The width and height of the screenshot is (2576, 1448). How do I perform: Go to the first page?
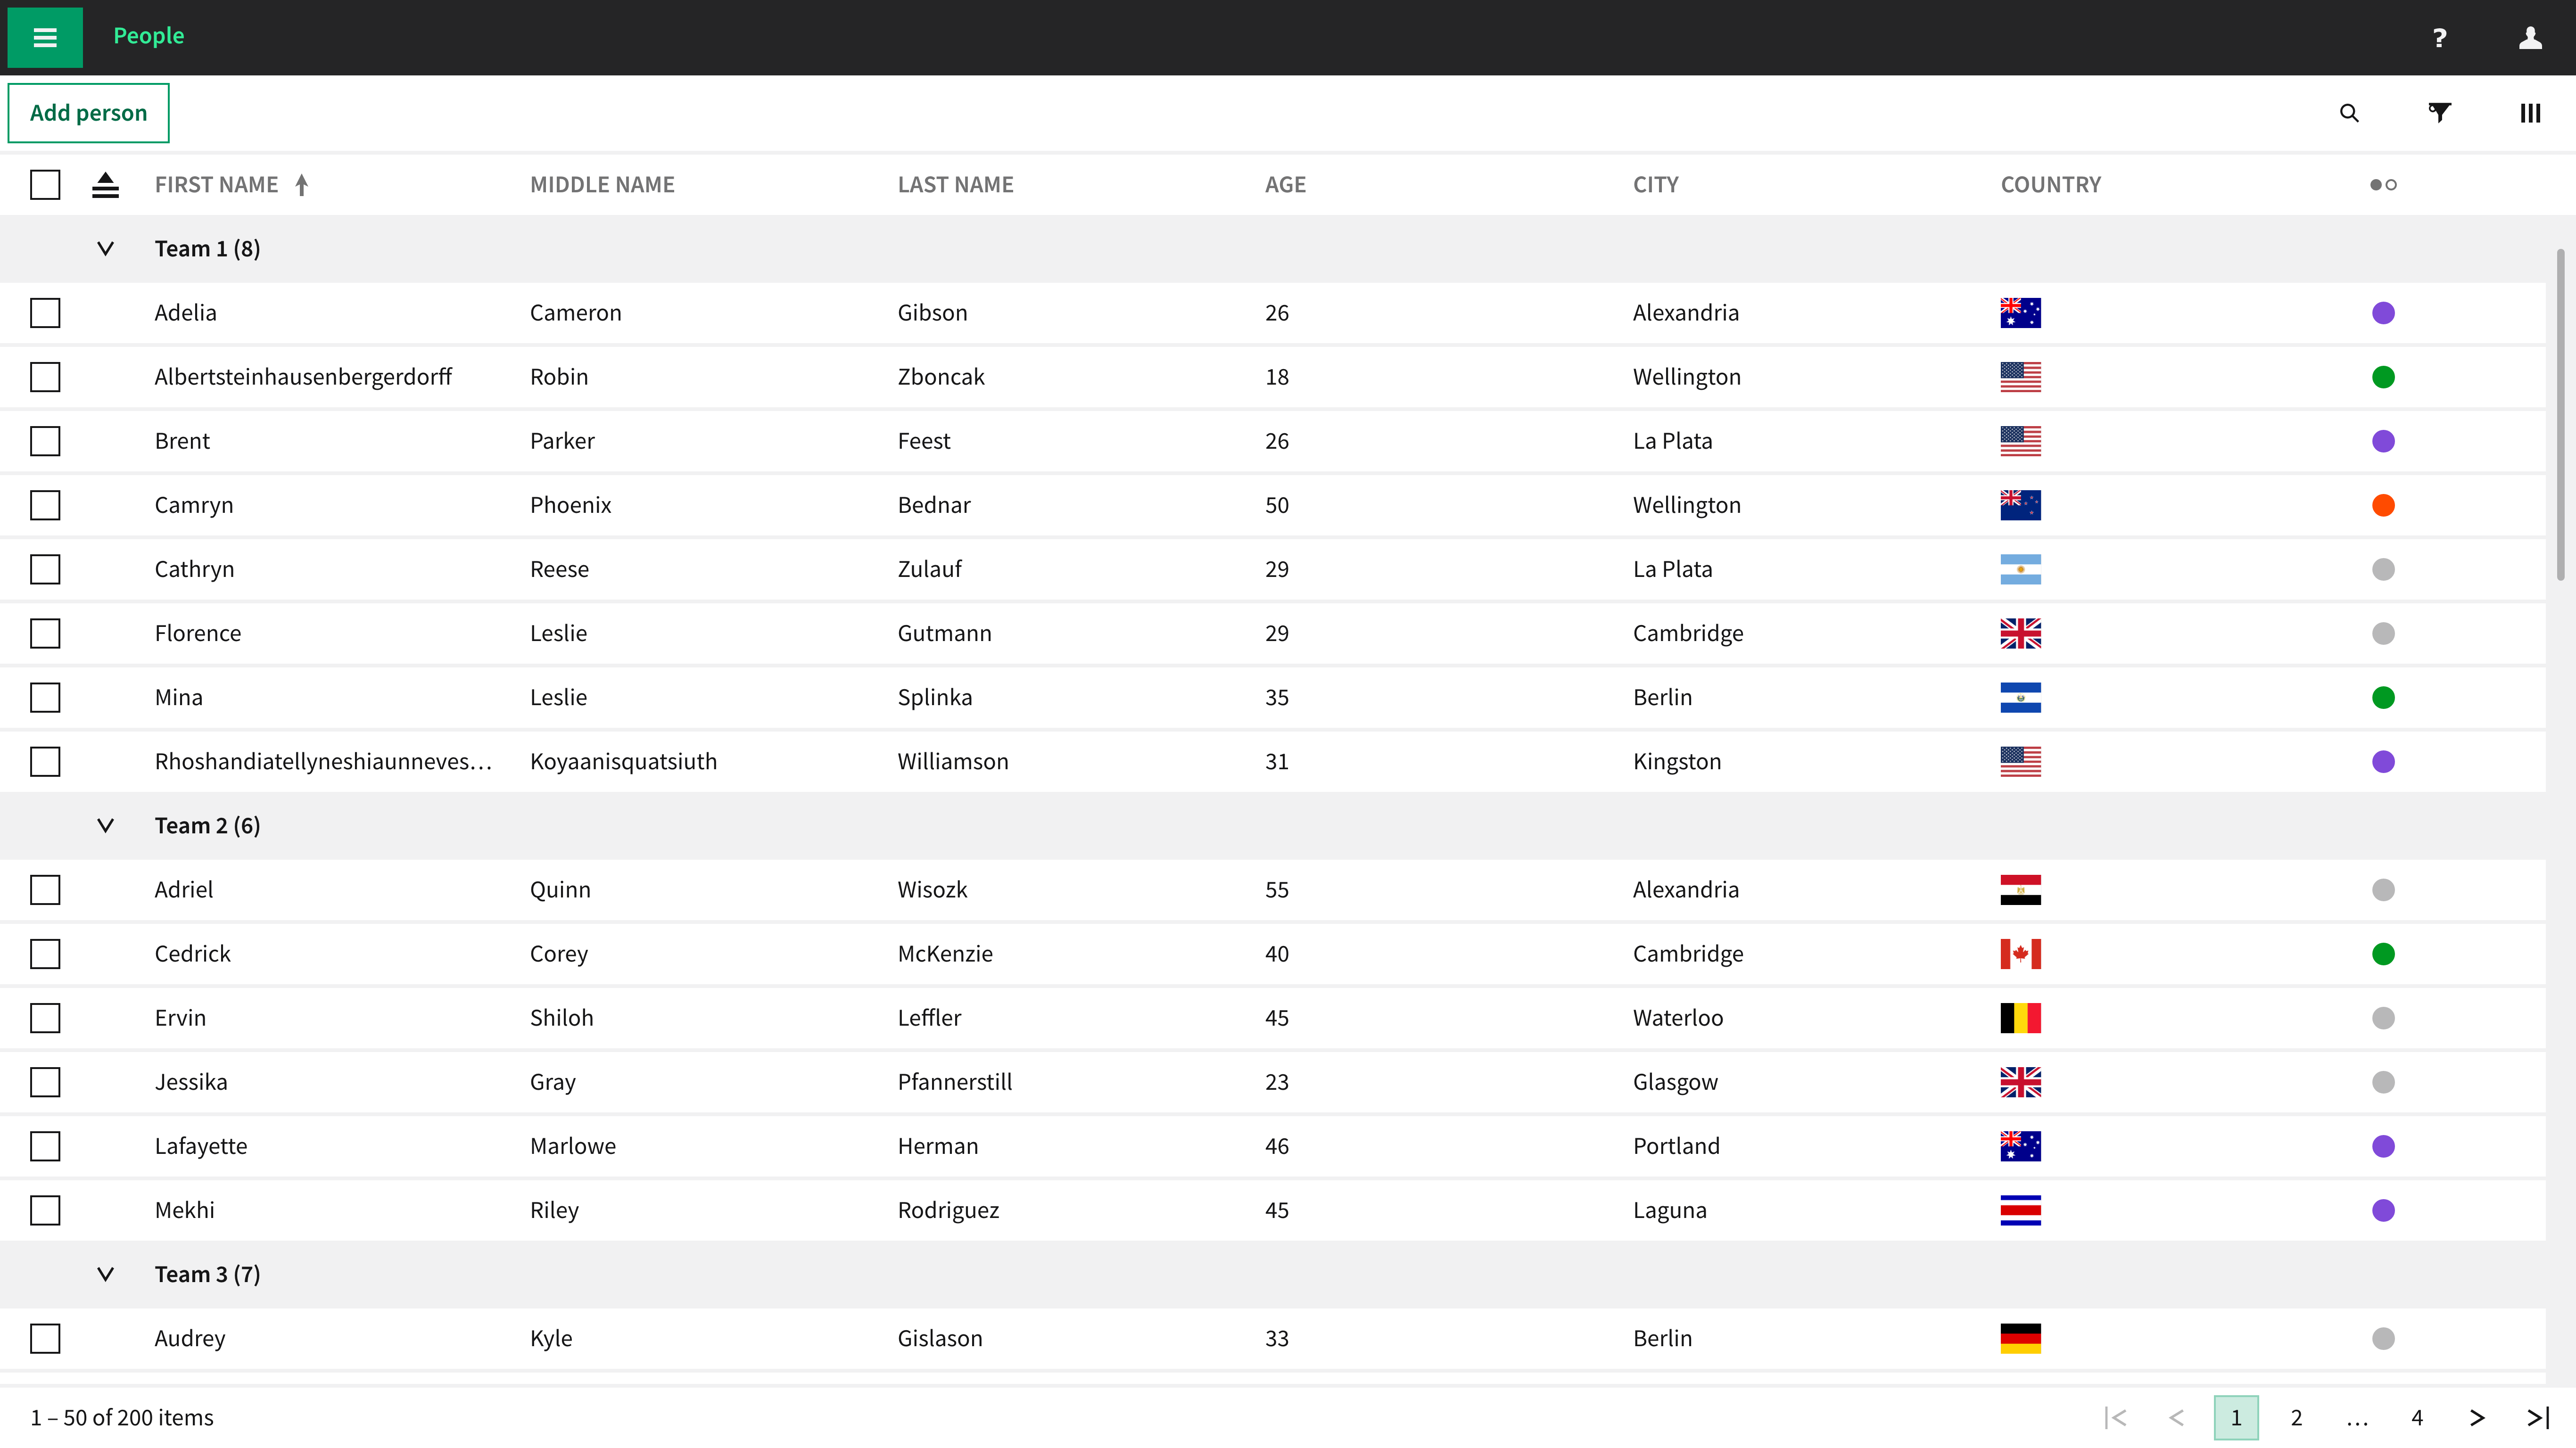point(2116,1417)
